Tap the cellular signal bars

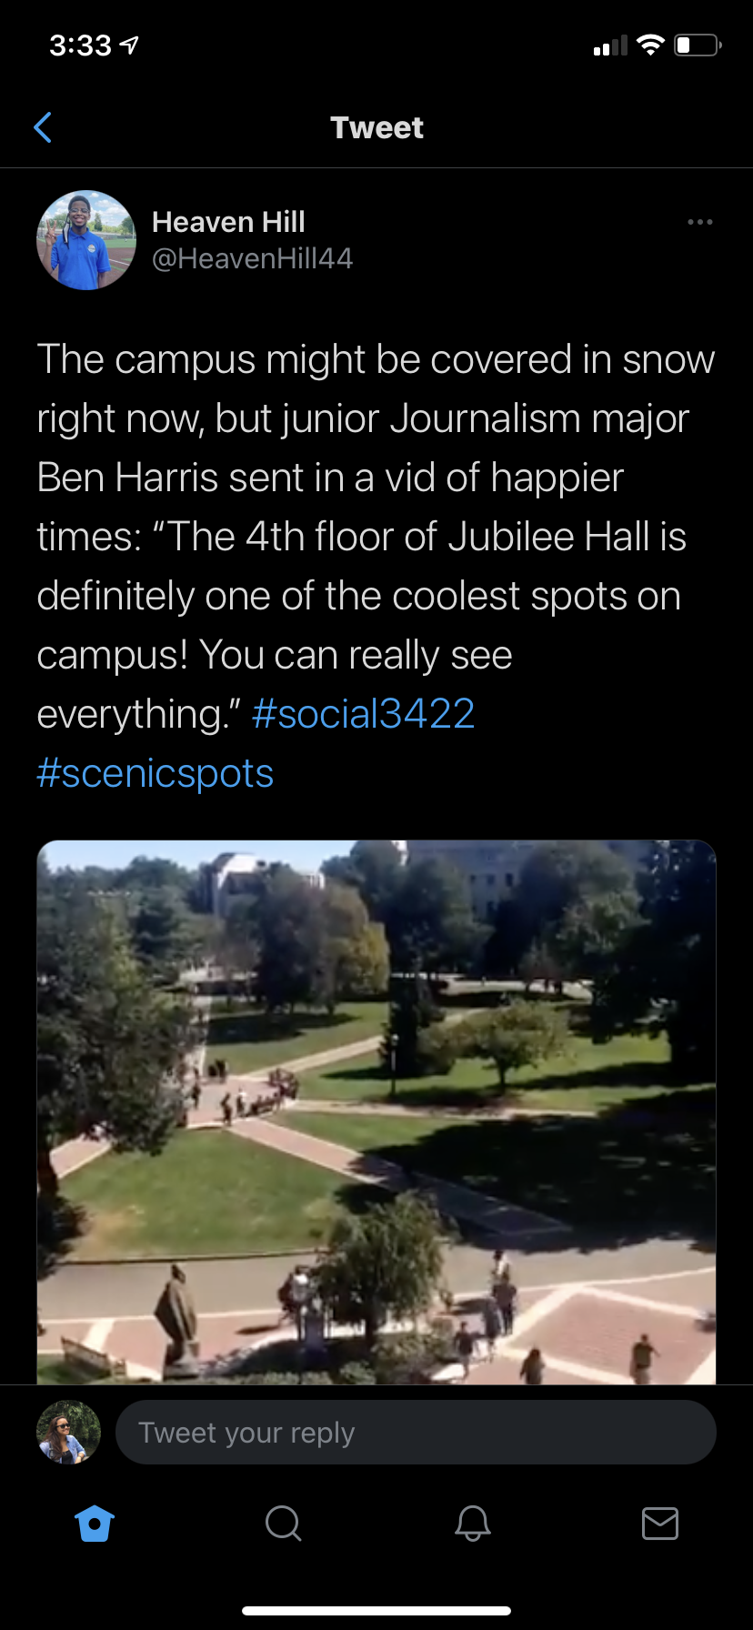click(610, 45)
